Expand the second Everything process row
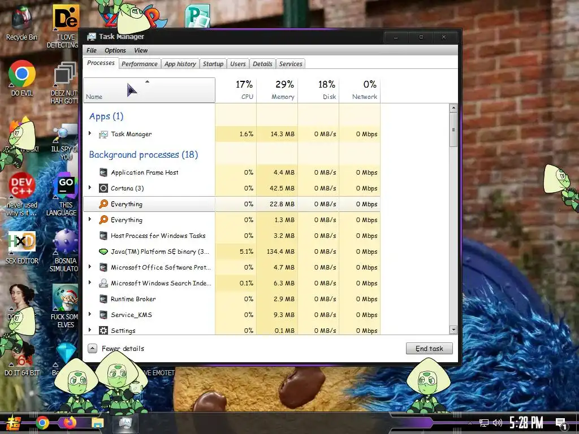 [x=90, y=219]
